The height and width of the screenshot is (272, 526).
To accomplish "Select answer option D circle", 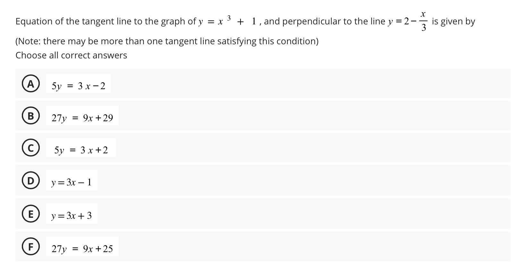I will tap(31, 181).
